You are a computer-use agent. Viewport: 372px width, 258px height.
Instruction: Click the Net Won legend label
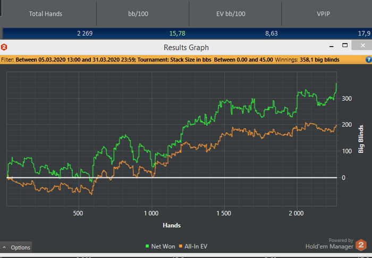[163, 246]
